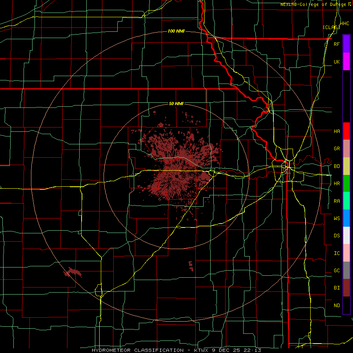Click the BI legend label
This screenshot has width=353, height=353.
click(337, 288)
